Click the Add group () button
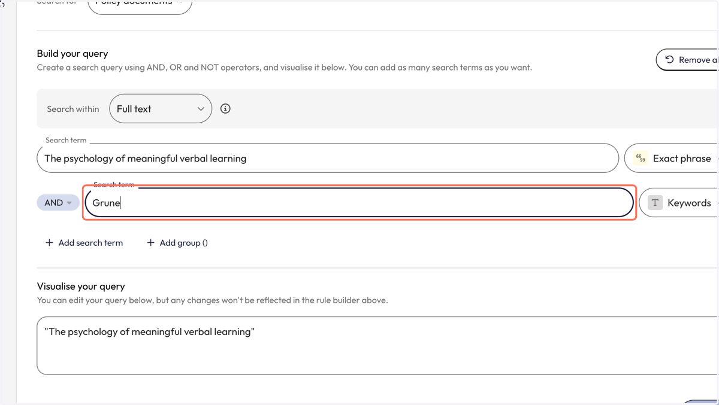 [177, 243]
